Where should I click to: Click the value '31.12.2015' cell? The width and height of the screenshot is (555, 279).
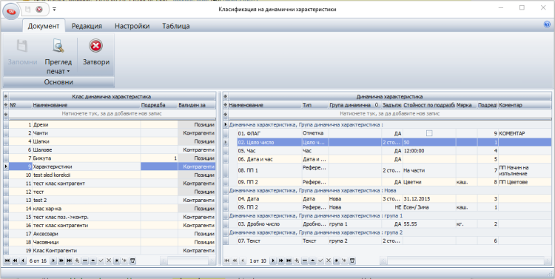click(429, 199)
